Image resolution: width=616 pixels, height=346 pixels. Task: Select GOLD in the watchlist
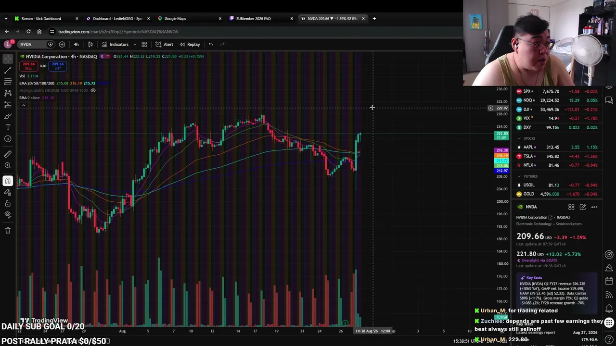click(557, 194)
